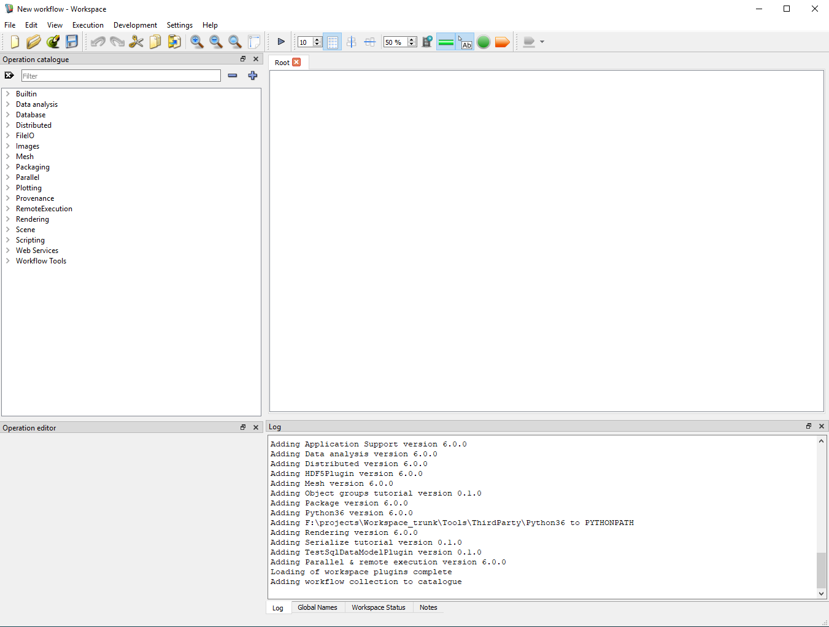Screen dimensions: 829x627
Task: Toggle the green connection lines button
Action: [446, 42]
